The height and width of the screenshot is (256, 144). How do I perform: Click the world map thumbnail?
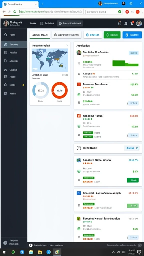click(x=50, y=60)
